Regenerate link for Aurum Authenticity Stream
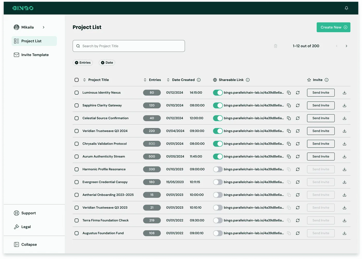This screenshot has height=259, width=362. tap(298, 157)
